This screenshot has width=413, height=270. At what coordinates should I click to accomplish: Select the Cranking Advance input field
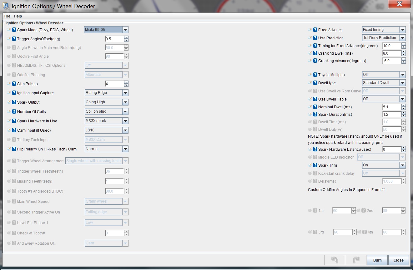pos(392,61)
